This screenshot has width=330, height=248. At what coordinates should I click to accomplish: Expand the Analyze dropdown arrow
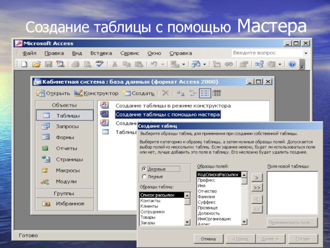click(204, 64)
